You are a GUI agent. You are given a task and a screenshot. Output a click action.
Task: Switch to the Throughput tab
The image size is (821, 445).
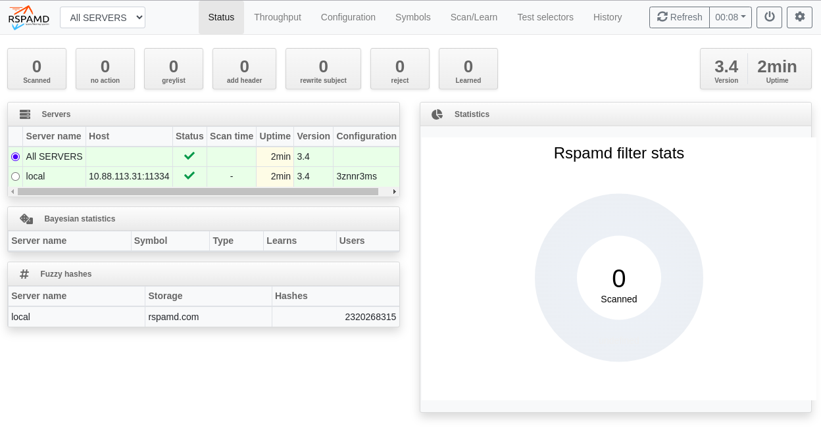tap(277, 17)
